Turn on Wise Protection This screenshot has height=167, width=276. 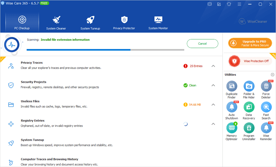pos(250,61)
